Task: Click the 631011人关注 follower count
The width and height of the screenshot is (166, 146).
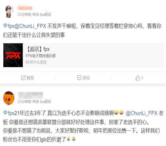Action: coord(36,62)
